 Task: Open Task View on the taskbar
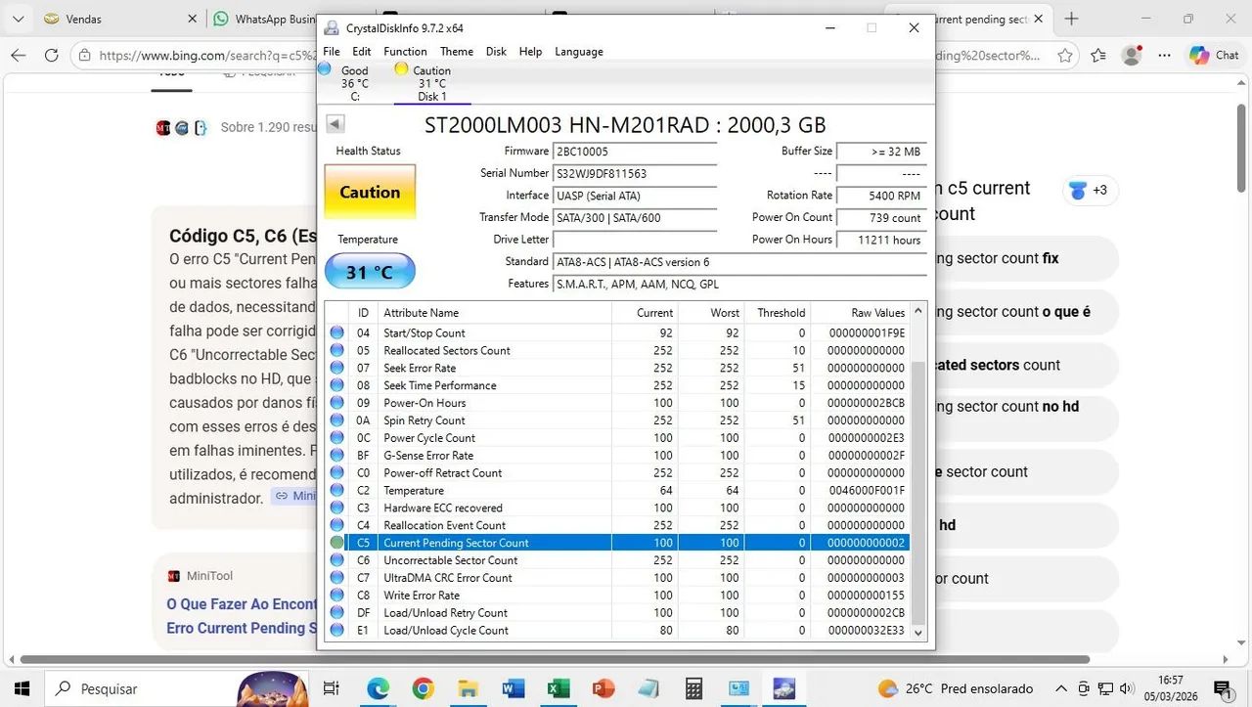tap(332, 688)
